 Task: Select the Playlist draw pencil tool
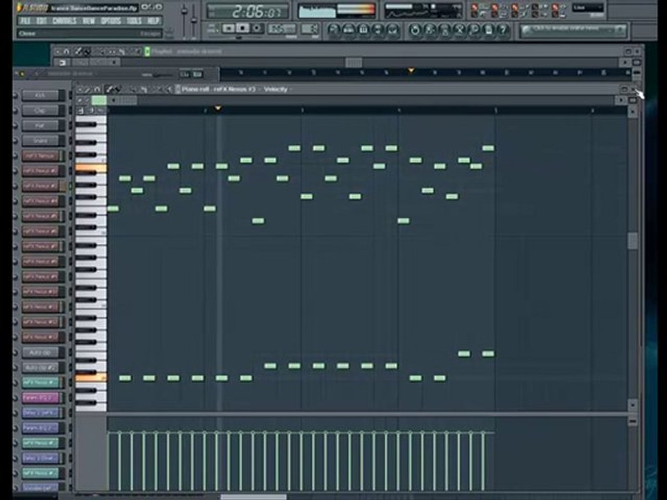78,51
